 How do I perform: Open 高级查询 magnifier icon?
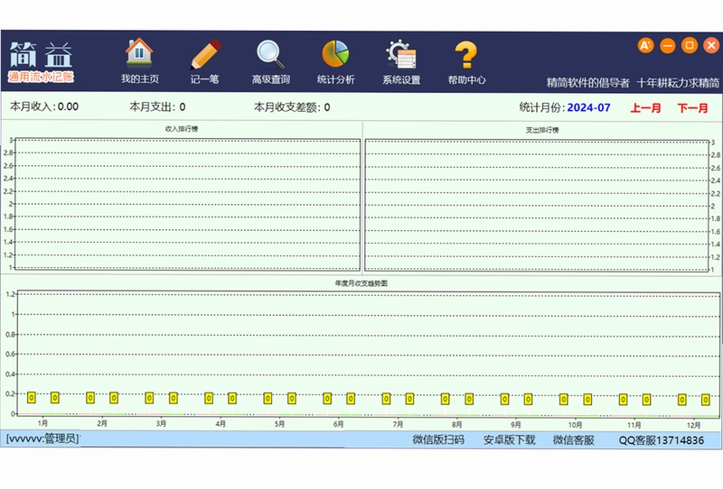tap(270, 54)
